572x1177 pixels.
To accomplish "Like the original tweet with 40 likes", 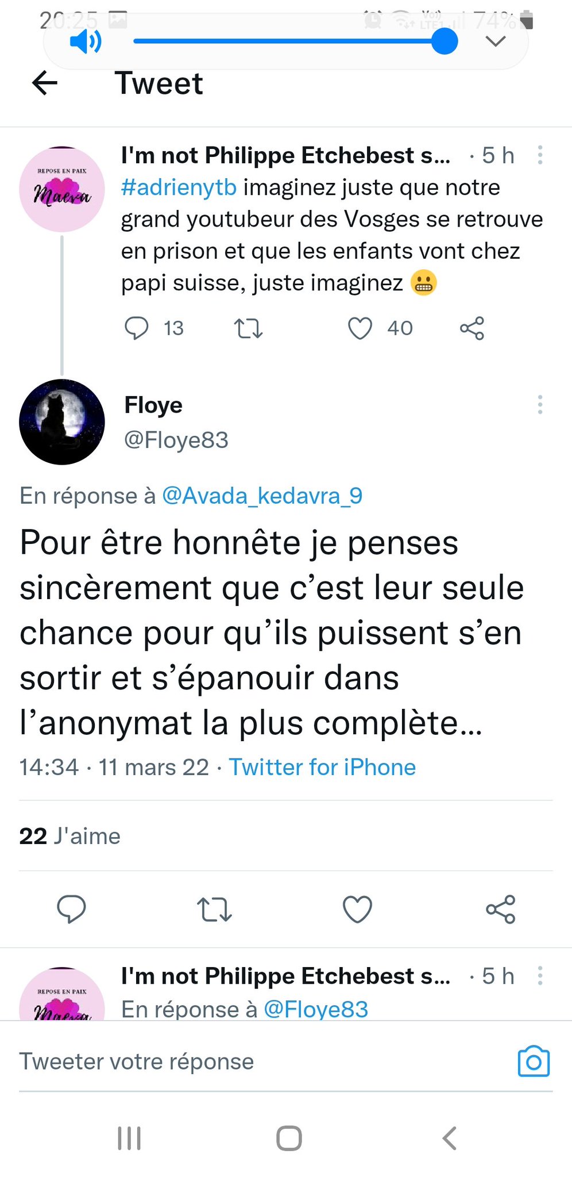I will (x=360, y=328).
